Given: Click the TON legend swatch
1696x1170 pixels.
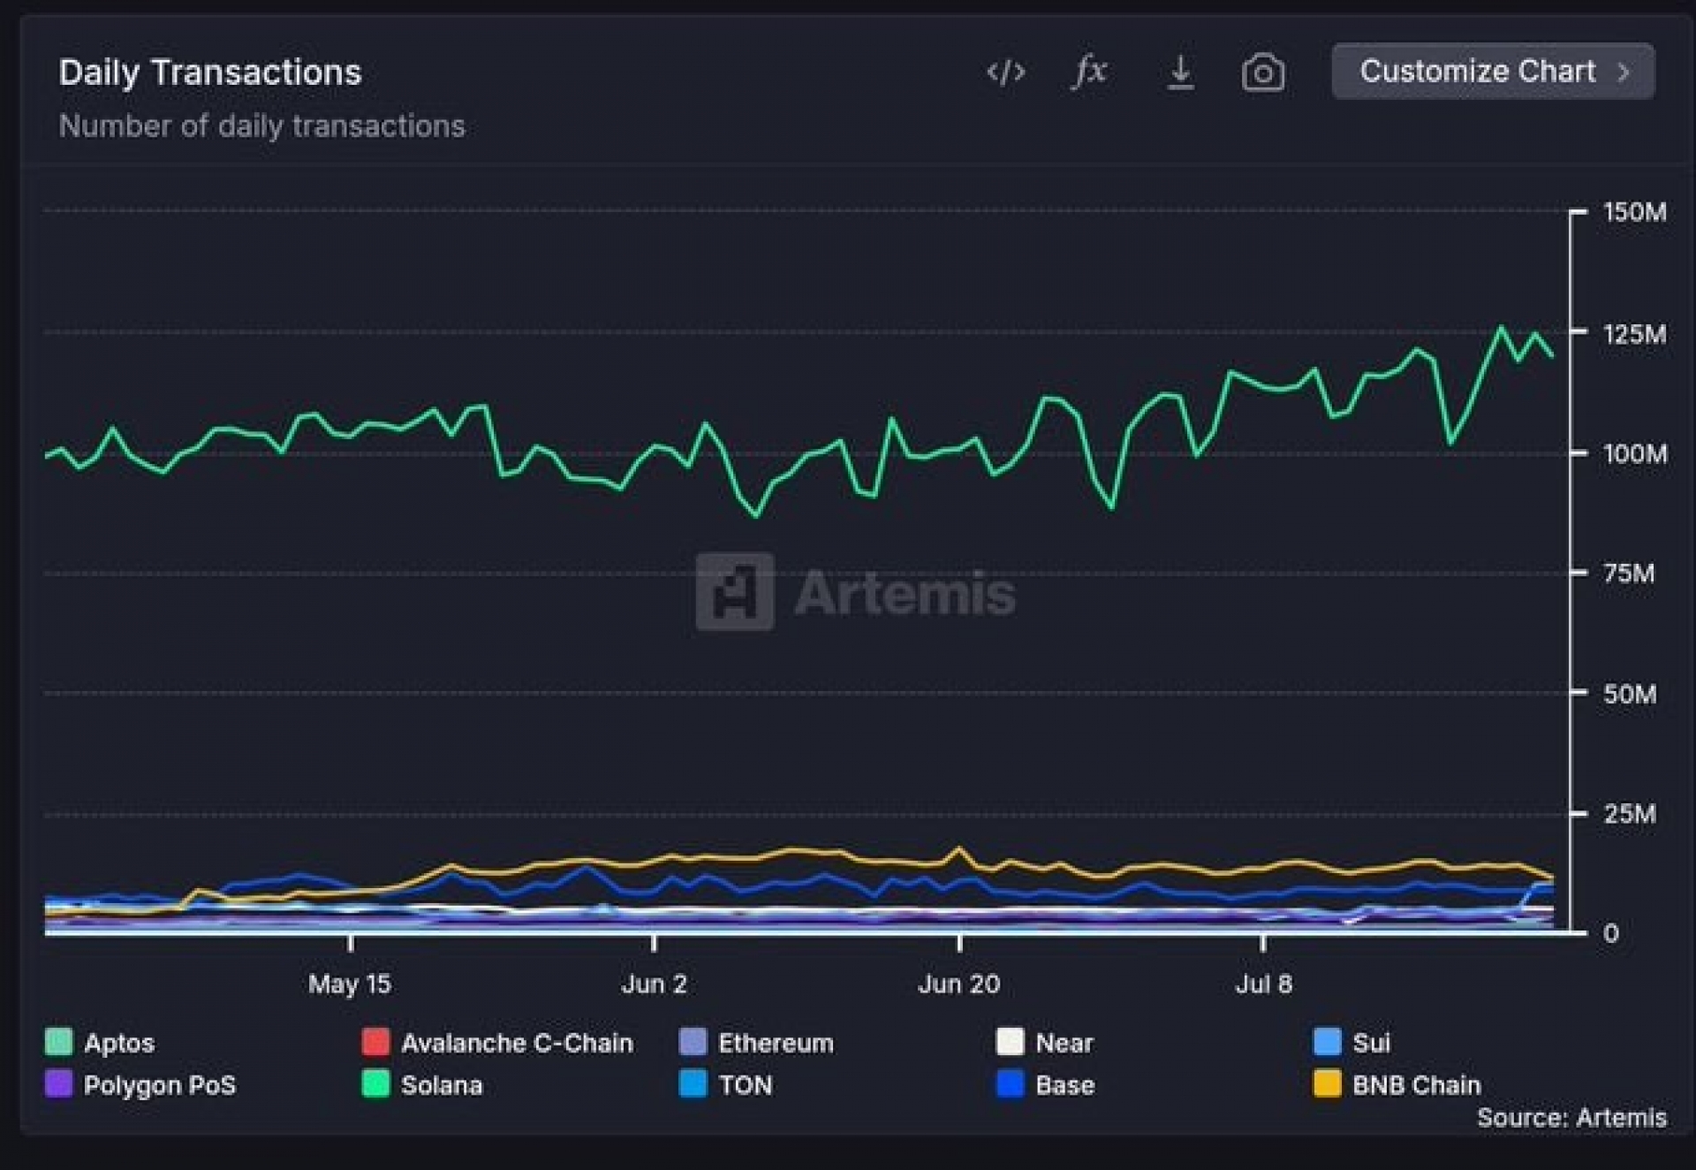Looking at the screenshot, I should (693, 1083).
